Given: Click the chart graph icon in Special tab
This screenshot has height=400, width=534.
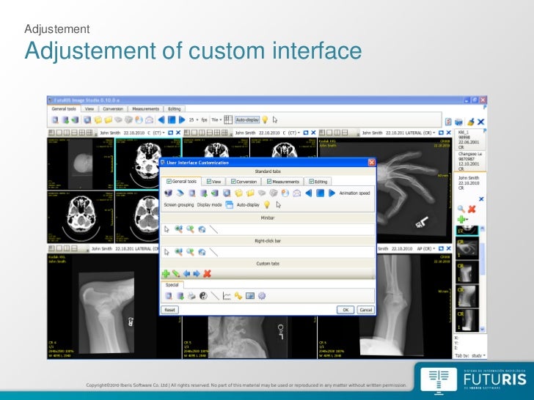Looking at the screenshot, I should 227,296.
